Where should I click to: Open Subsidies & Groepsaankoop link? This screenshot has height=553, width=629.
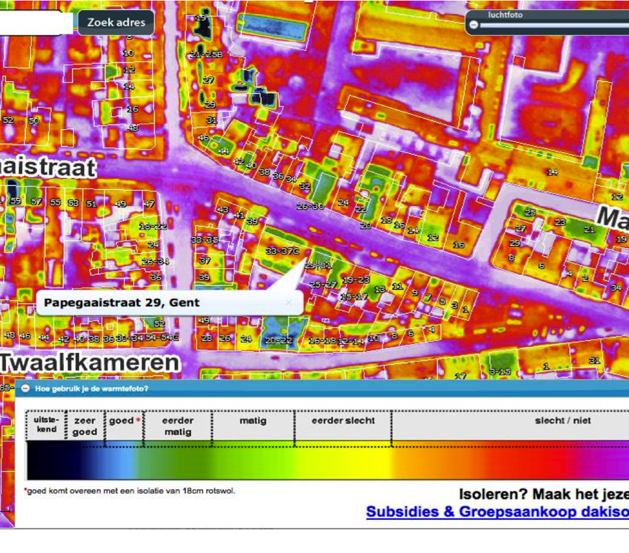[496, 512]
